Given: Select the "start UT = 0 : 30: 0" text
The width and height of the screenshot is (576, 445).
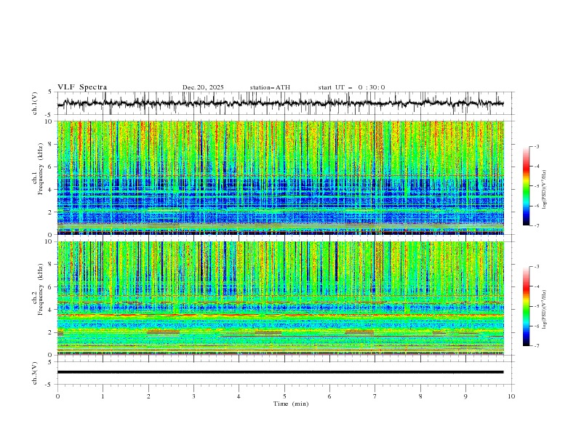Looking at the screenshot, I should point(351,87).
